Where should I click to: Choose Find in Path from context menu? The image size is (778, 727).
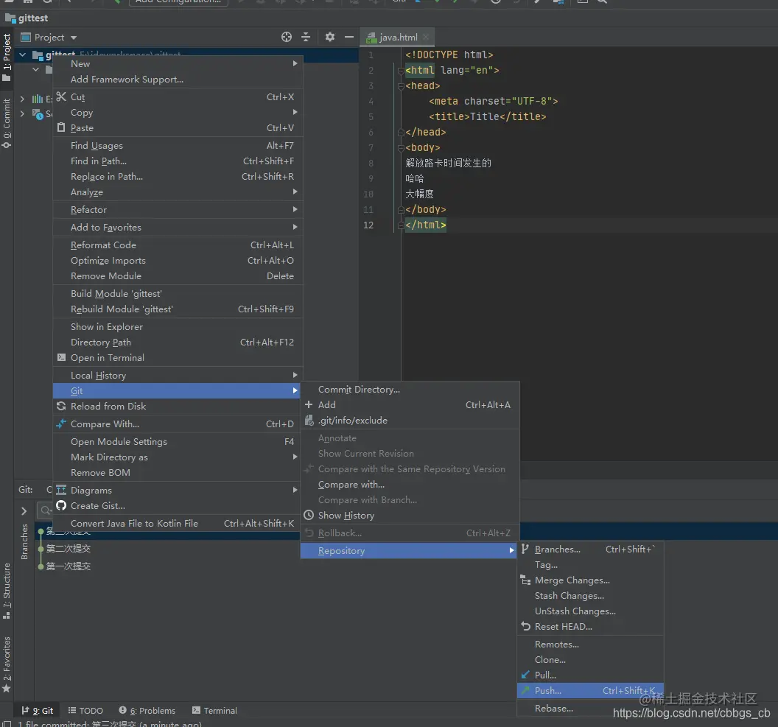(178, 161)
